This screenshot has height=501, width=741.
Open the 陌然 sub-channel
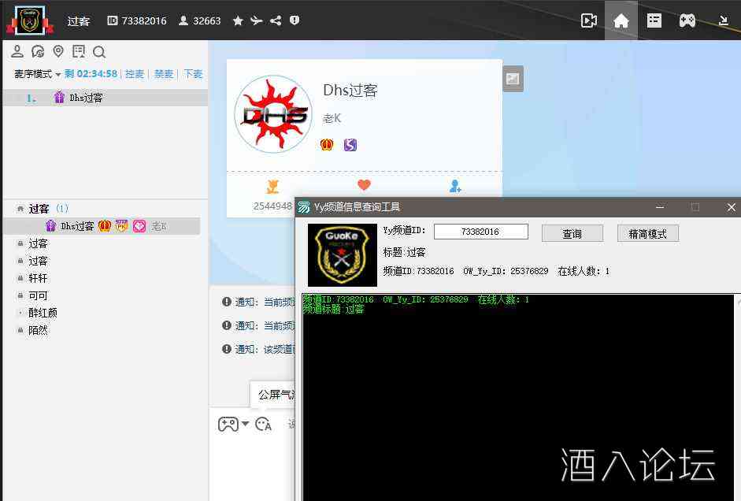coord(38,330)
